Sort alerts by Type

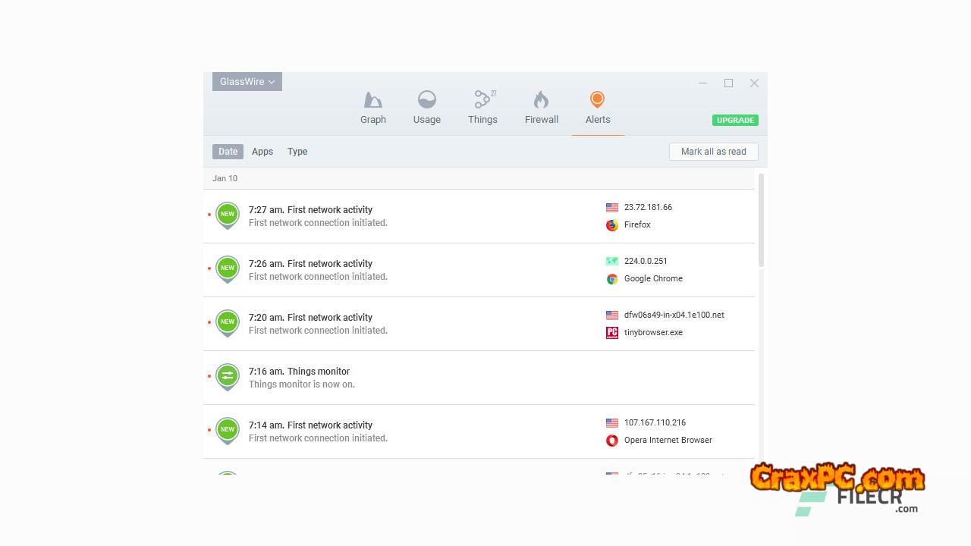tap(297, 152)
